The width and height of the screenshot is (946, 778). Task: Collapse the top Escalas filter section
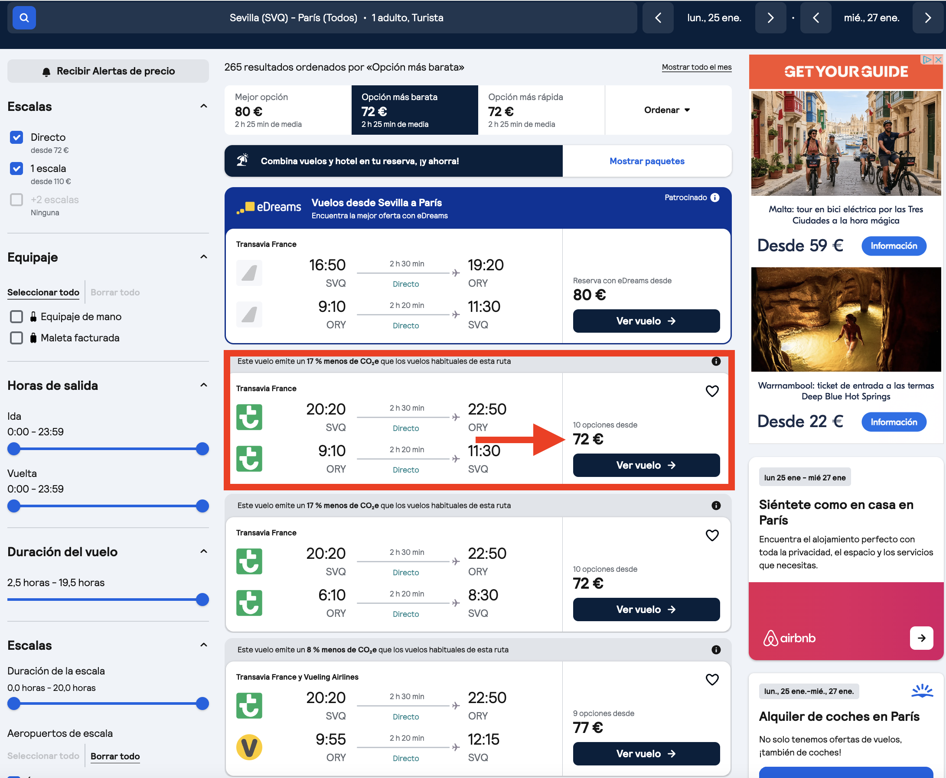[204, 106]
